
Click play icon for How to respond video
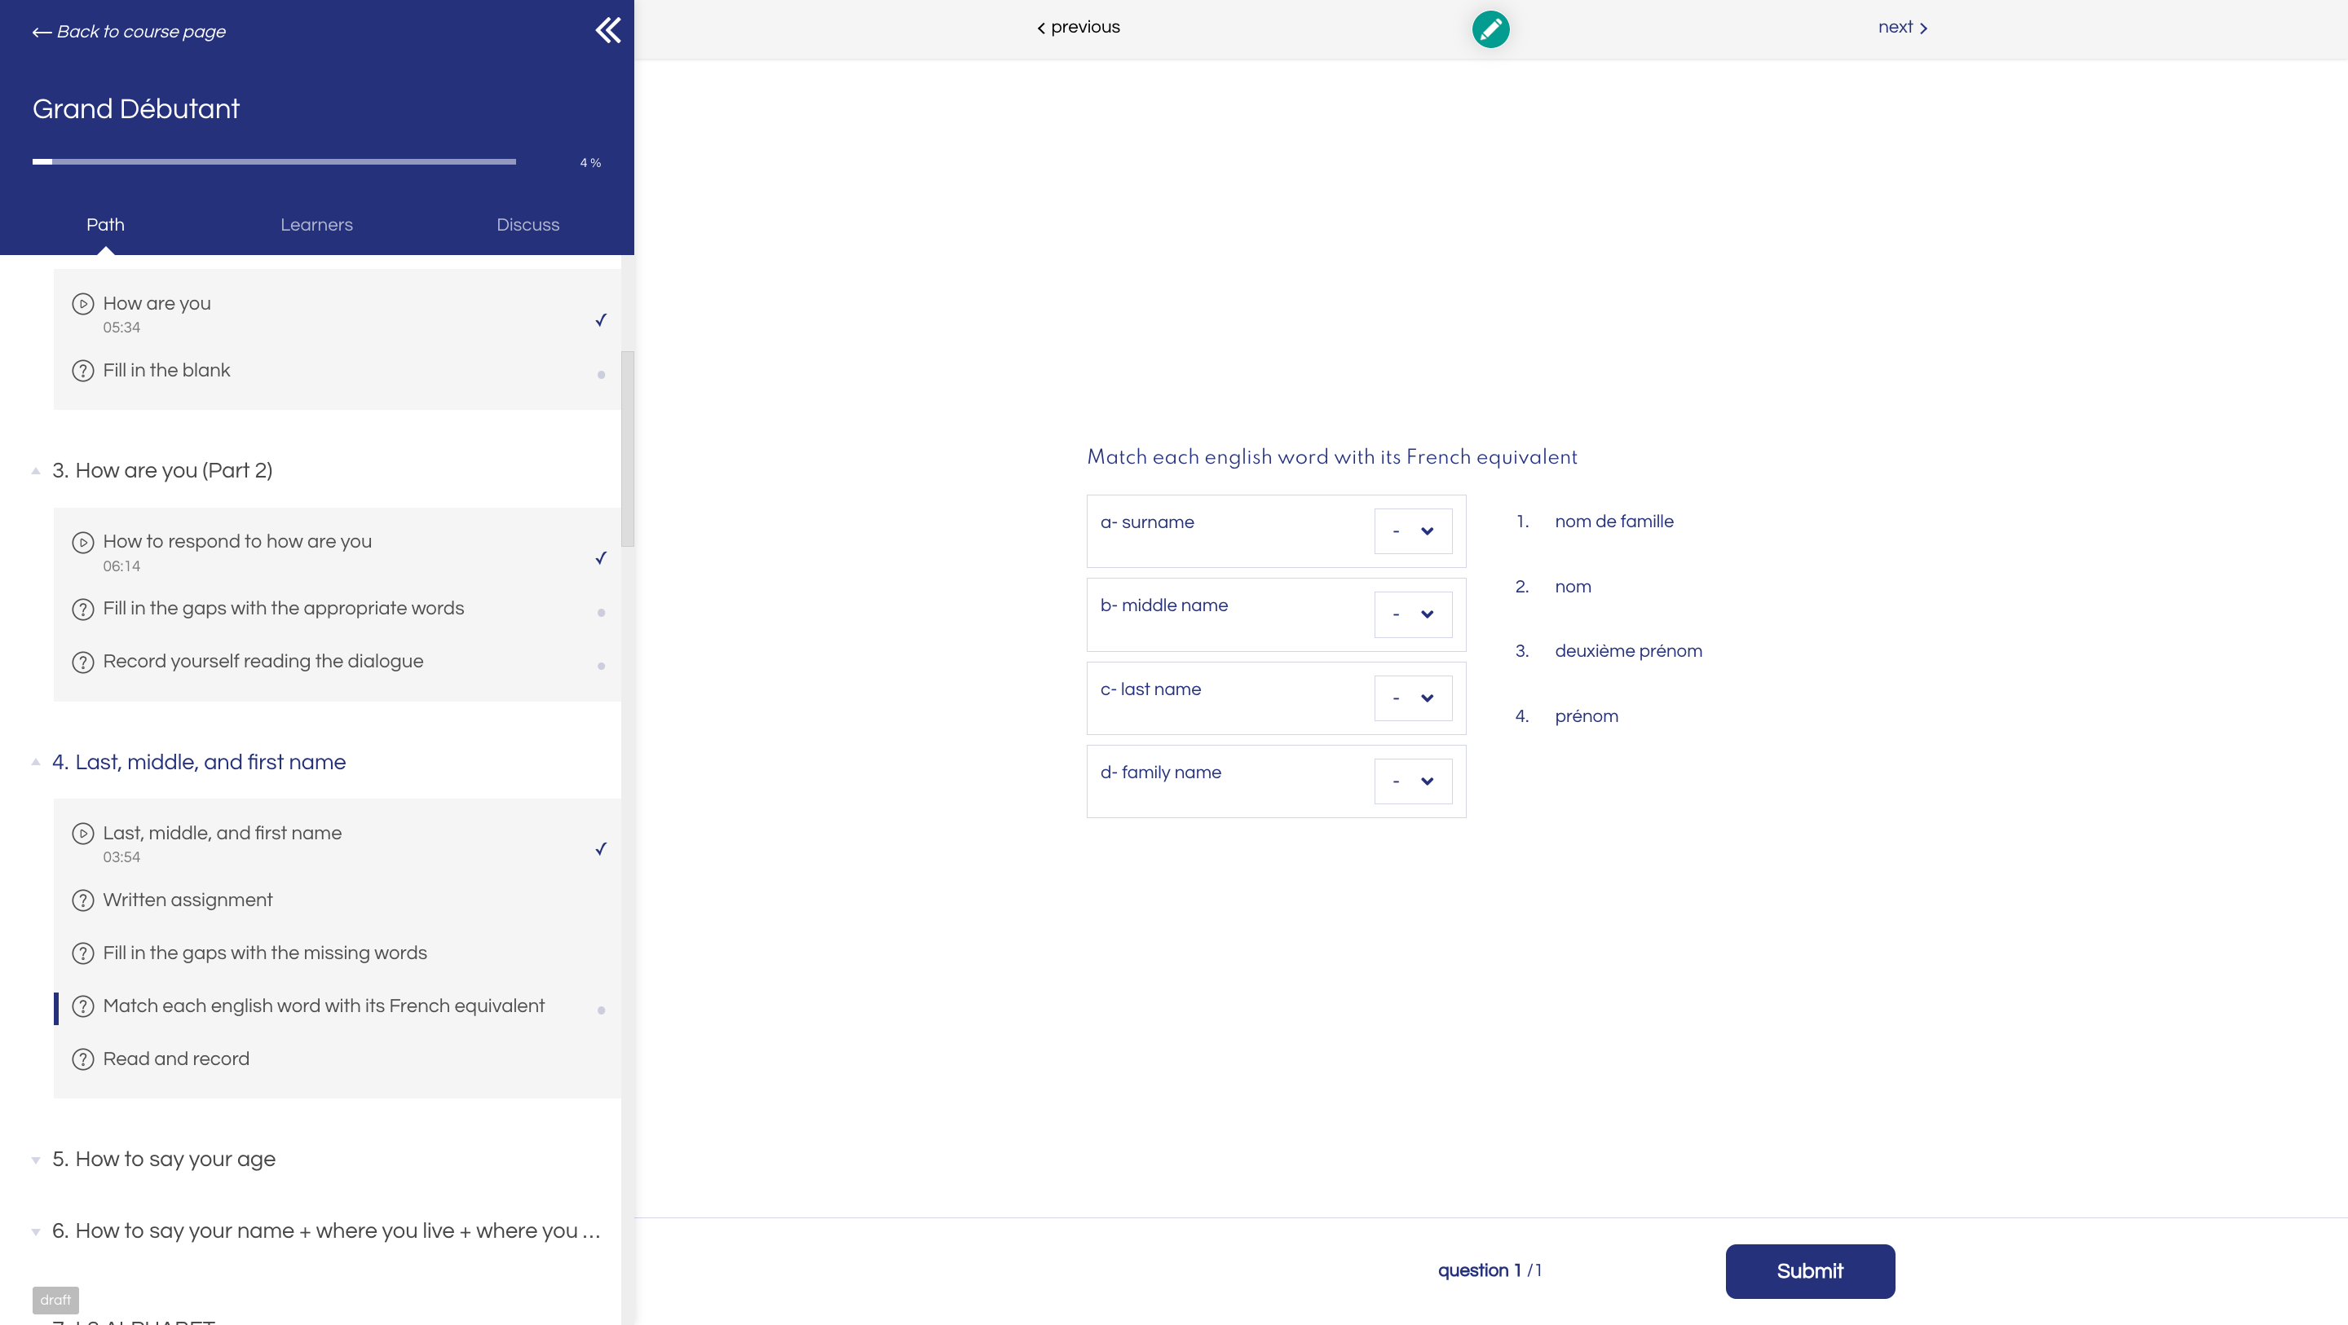click(83, 542)
